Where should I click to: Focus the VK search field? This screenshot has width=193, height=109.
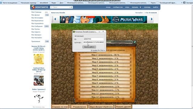coord(62,7)
